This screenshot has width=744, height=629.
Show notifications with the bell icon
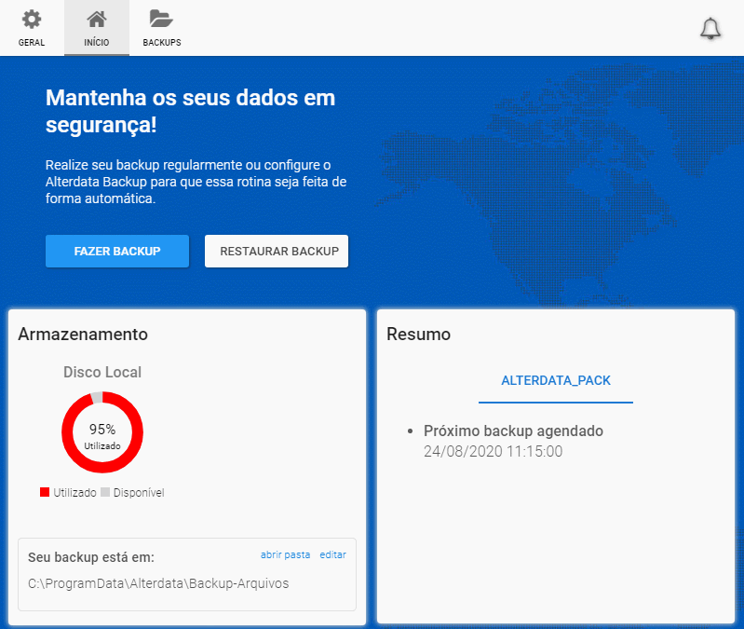(x=710, y=29)
